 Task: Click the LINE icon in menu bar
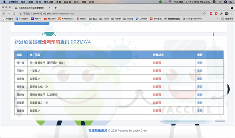pyautogui.click(x=160, y=2)
